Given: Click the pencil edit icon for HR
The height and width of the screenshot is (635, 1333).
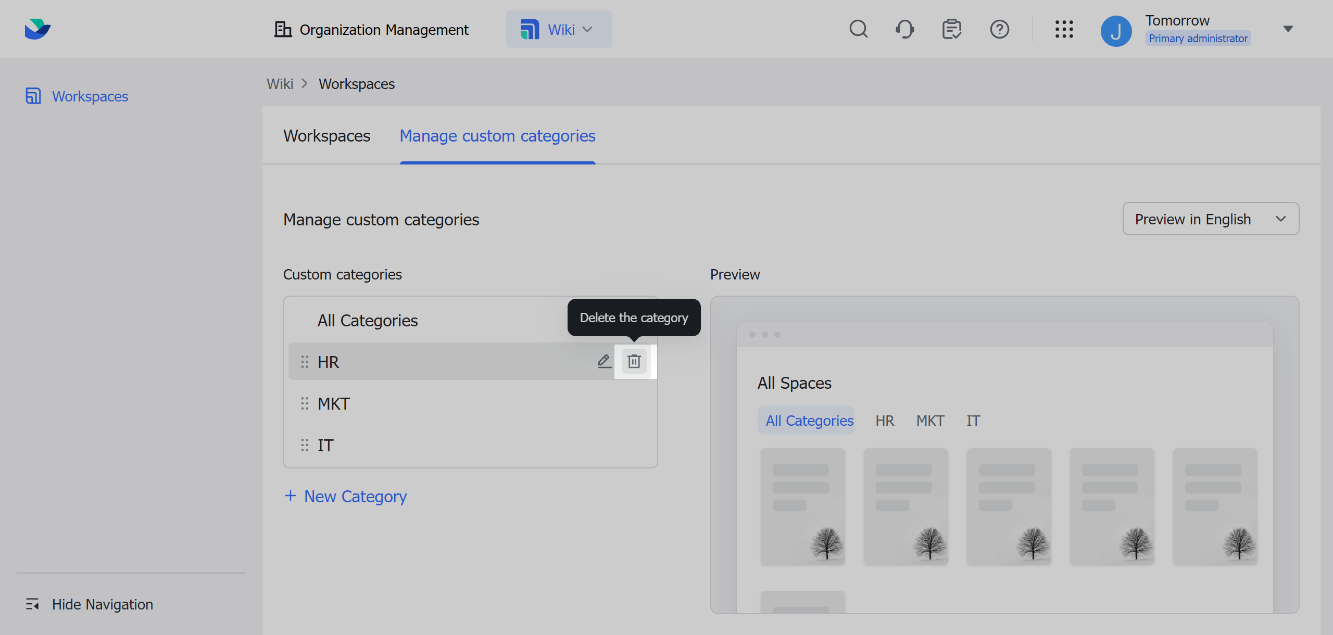Looking at the screenshot, I should (x=604, y=361).
